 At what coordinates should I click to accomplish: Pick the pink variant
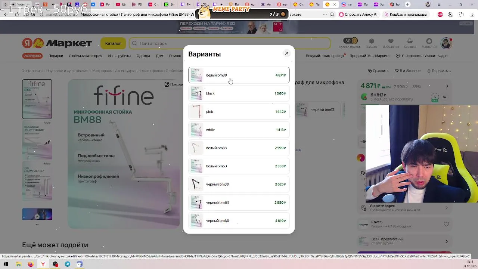tap(239, 112)
